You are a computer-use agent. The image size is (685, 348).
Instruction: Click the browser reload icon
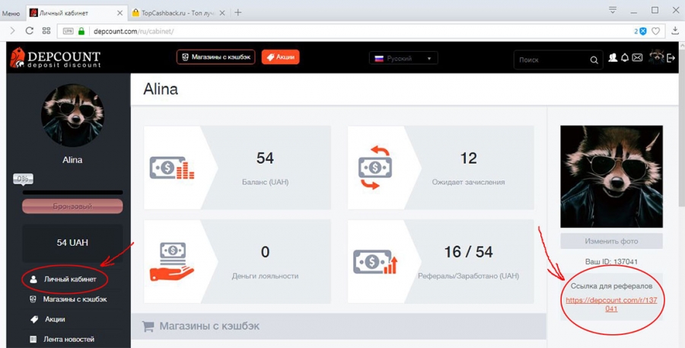pos(29,30)
